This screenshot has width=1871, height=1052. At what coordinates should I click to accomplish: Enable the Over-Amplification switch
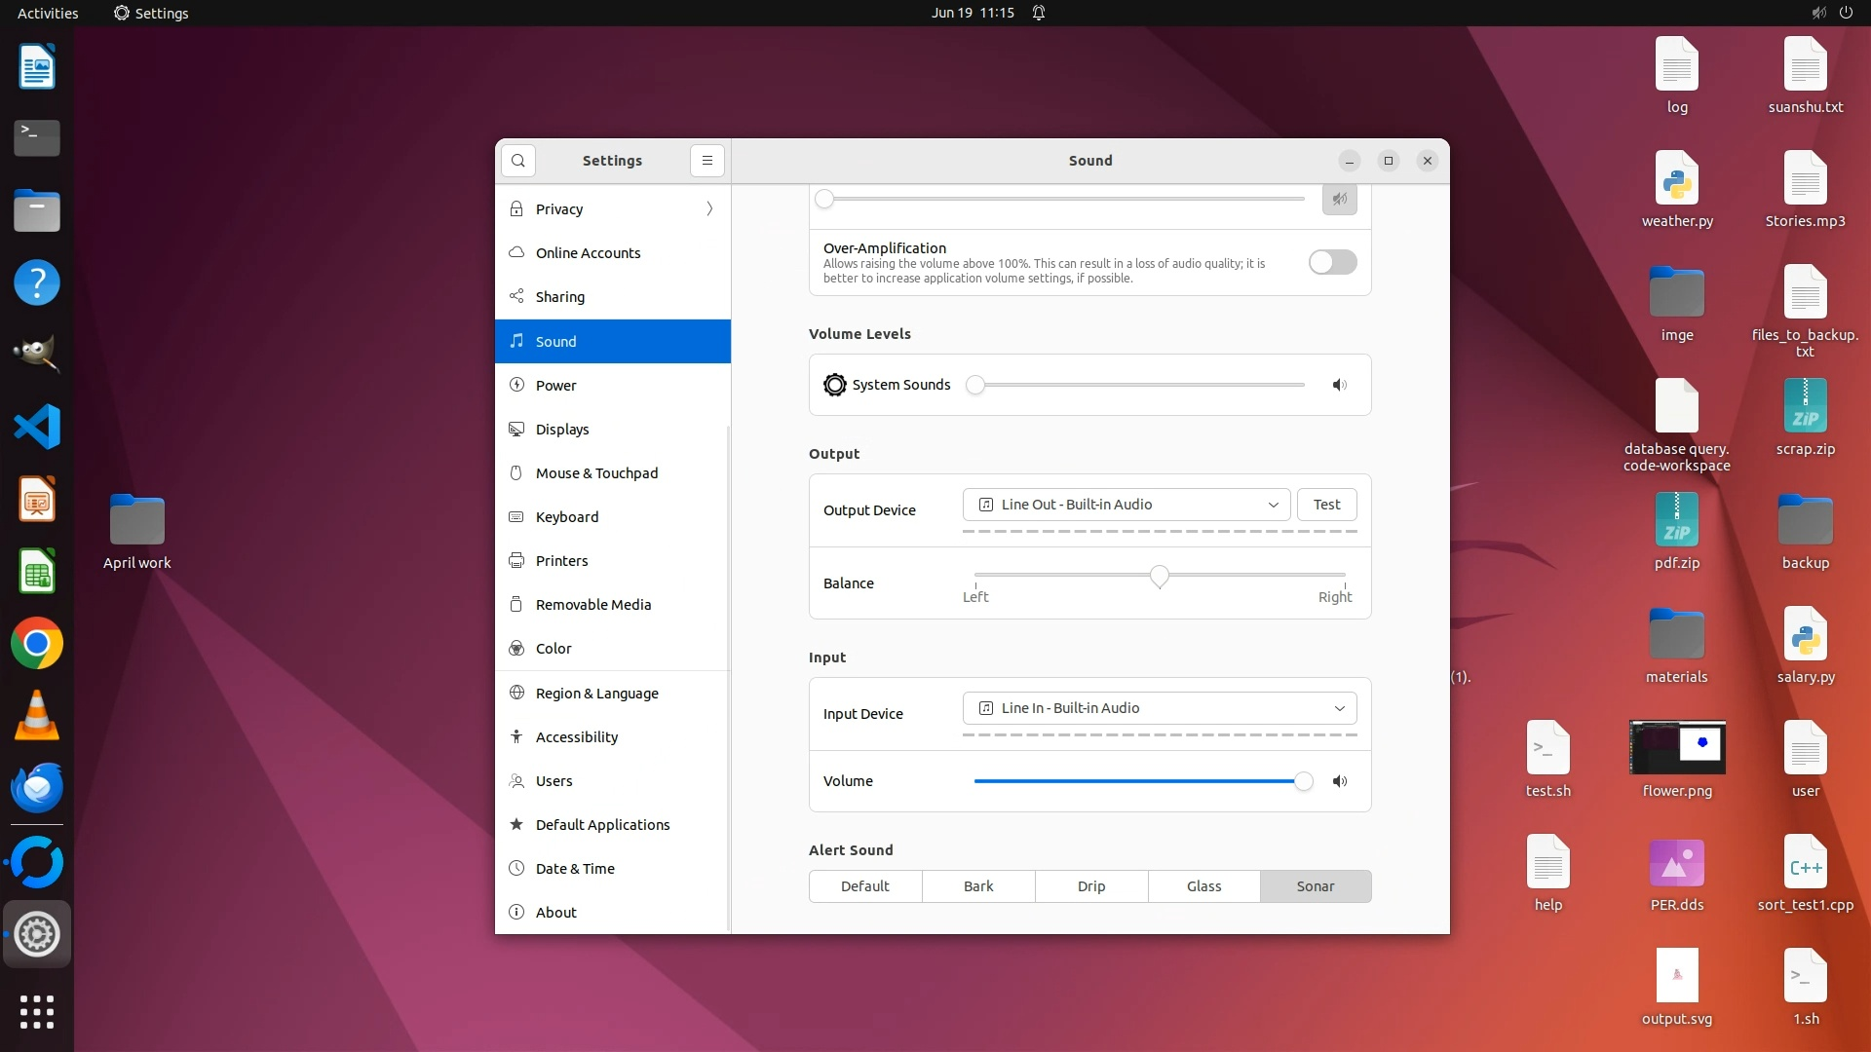1332,262
